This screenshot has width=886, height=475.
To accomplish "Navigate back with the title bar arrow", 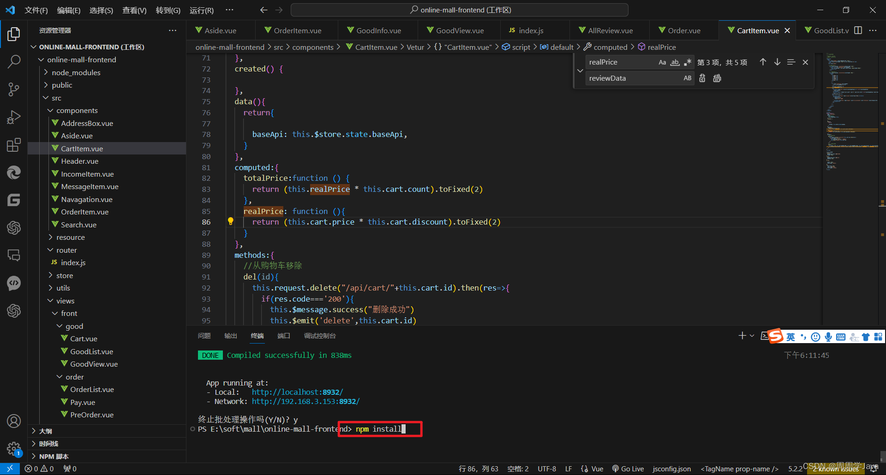I will [x=264, y=10].
